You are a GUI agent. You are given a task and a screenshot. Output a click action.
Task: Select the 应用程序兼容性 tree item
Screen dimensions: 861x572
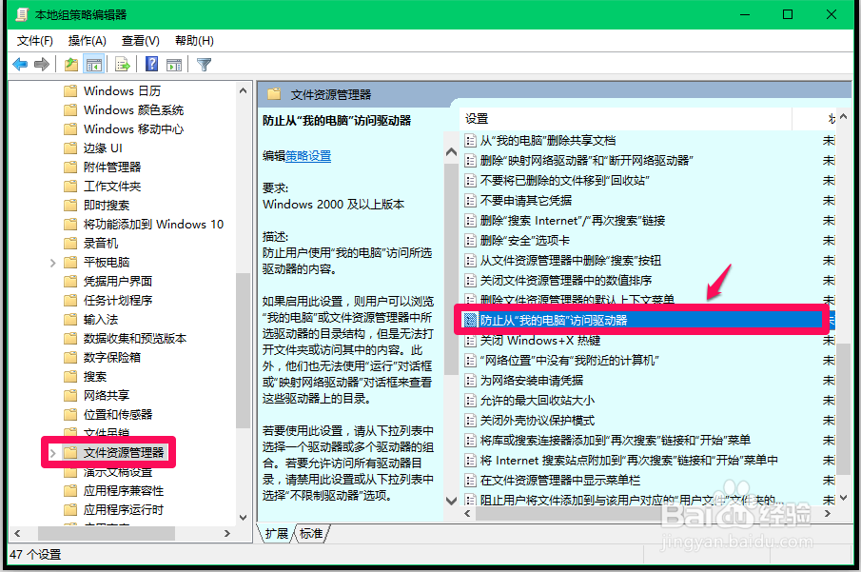[124, 491]
